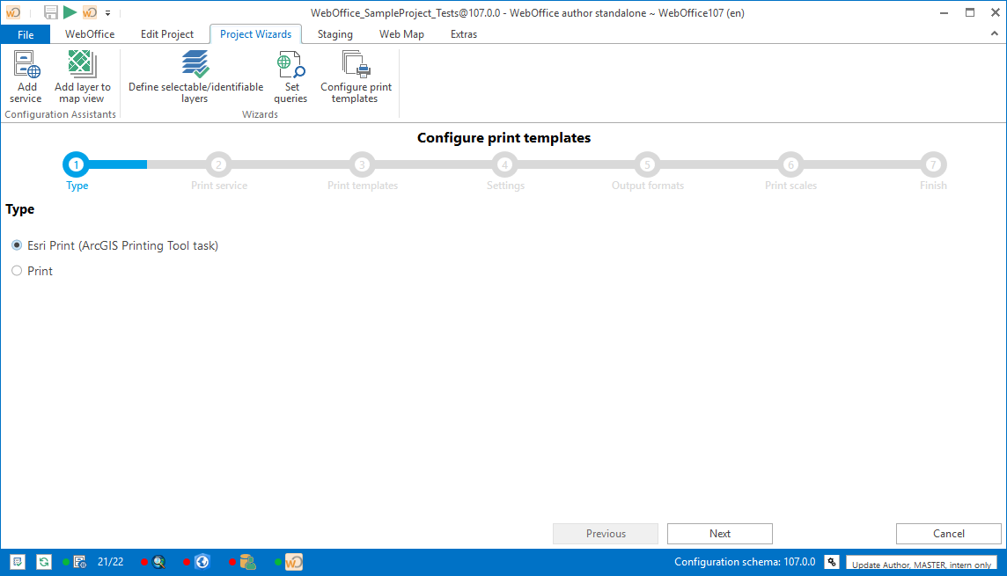Click the 21/22 services count text
Image resolution: width=1007 pixels, height=576 pixels.
click(x=110, y=562)
